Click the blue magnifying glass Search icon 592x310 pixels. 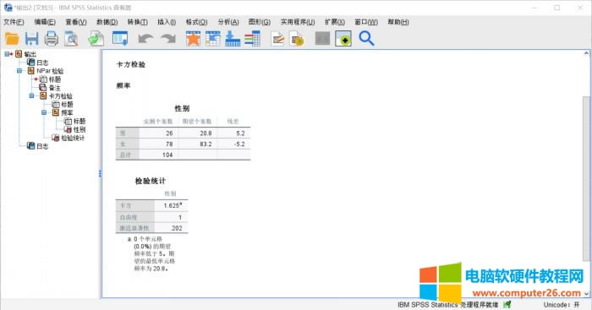click(366, 39)
